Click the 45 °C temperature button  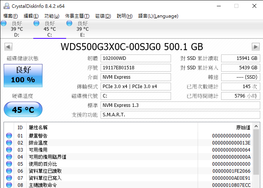tap(23, 109)
